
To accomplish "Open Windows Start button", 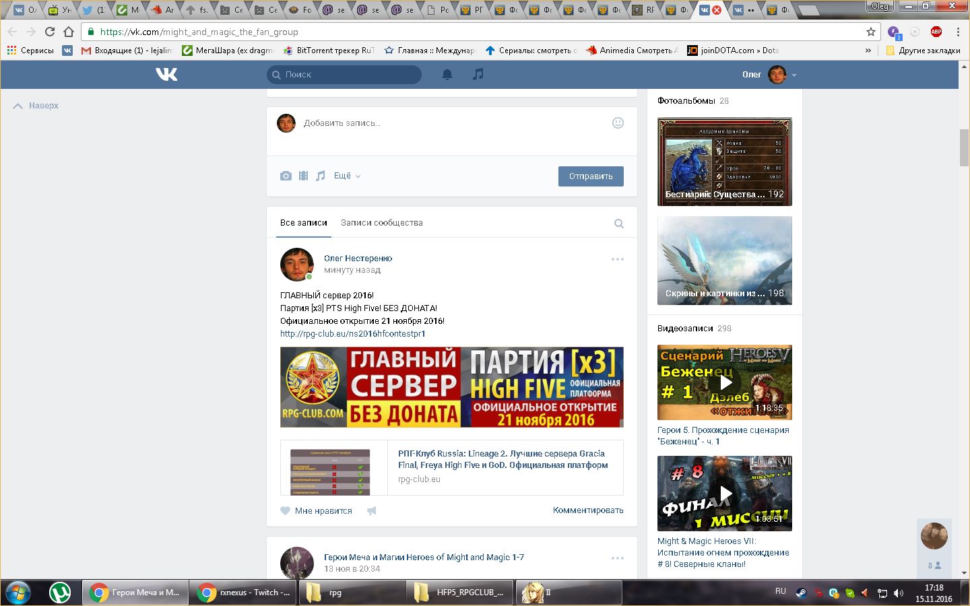I will click(18, 593).
